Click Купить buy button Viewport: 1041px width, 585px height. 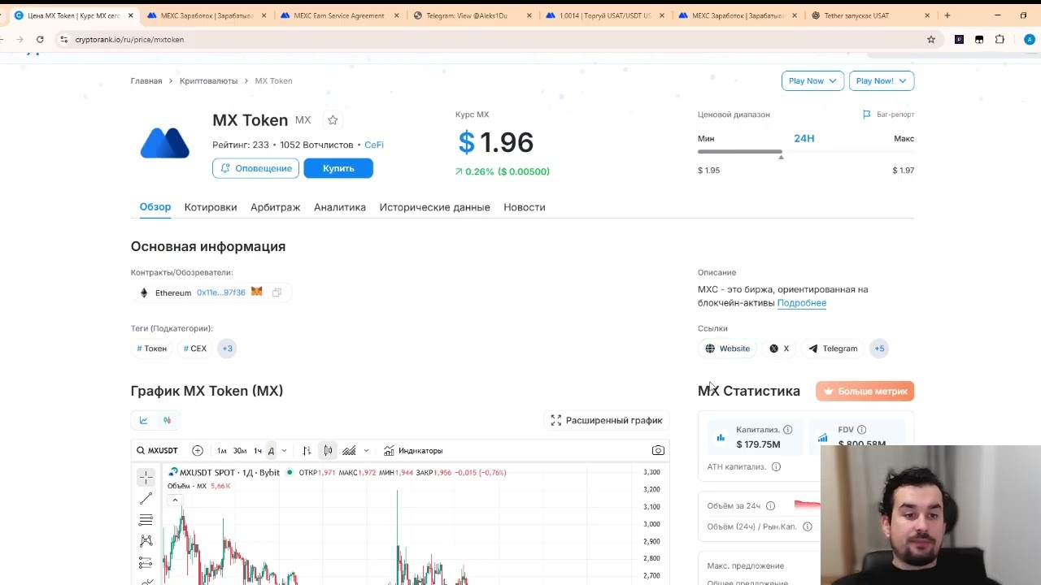point(338,168)
